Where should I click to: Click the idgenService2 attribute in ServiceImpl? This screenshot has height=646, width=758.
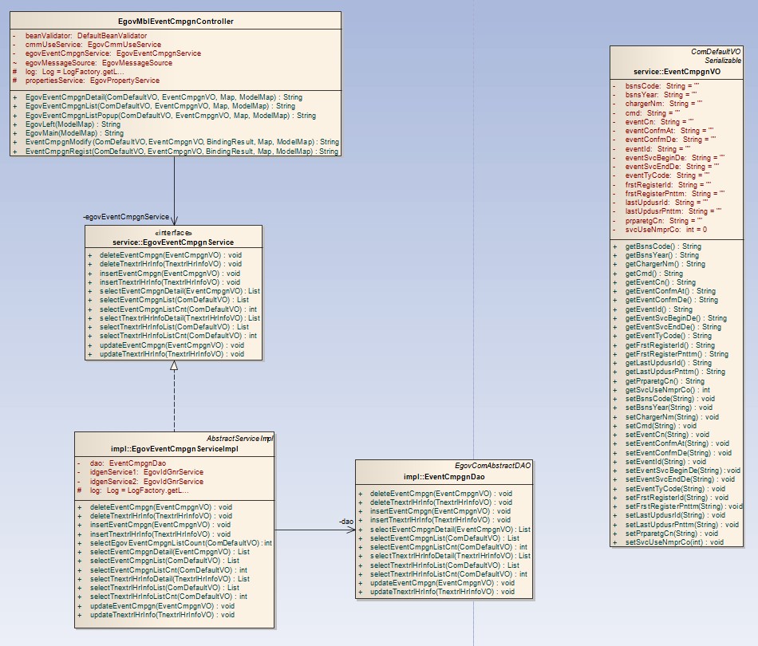click(146, 482)
